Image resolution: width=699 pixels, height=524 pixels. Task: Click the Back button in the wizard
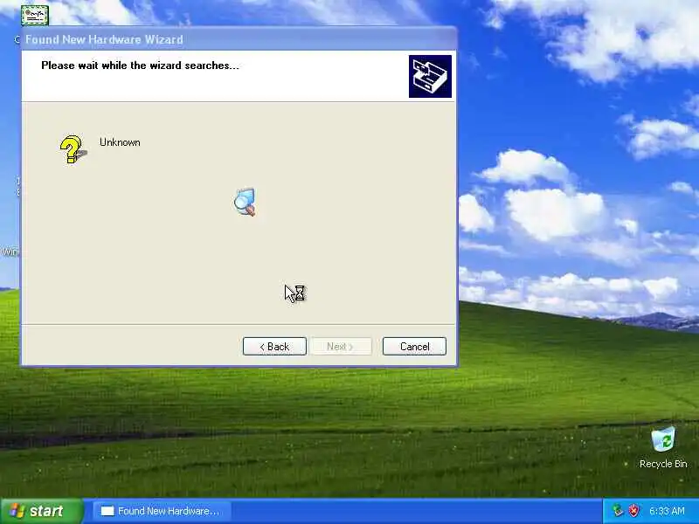274,346
